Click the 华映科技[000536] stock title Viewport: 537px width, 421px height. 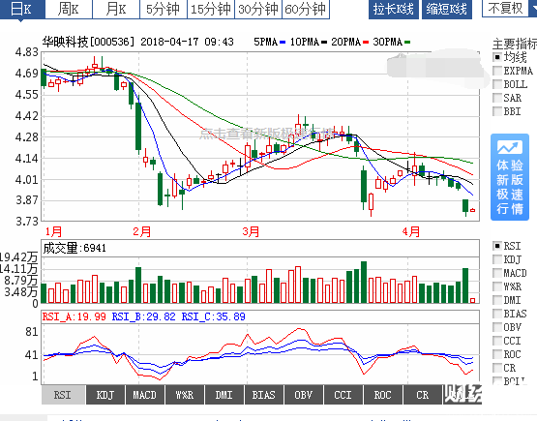pyautogui.click(x=88, y=42)
